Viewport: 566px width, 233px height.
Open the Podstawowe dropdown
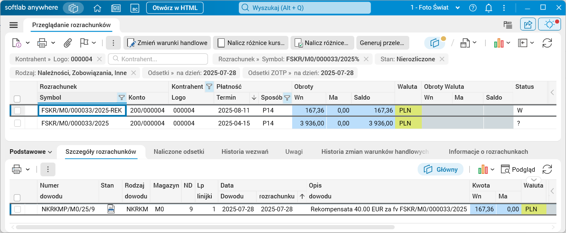pyautogui.click(x=31, y=152)
